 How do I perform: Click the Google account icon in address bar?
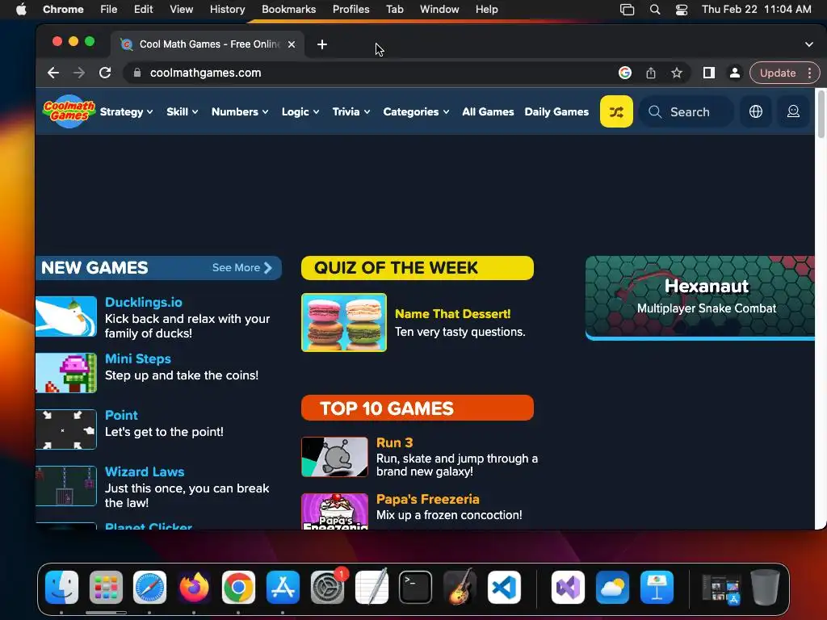click(625, 73)
